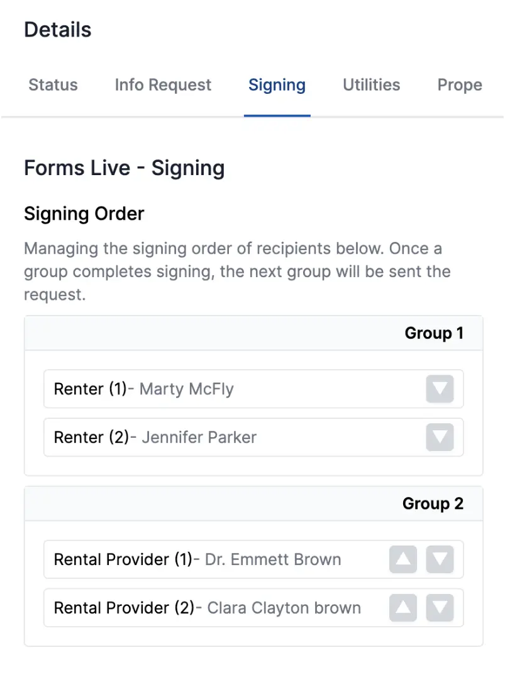Click the Group 2 header
Viewport: 505px width, 674px height.
tap(433, 503)
